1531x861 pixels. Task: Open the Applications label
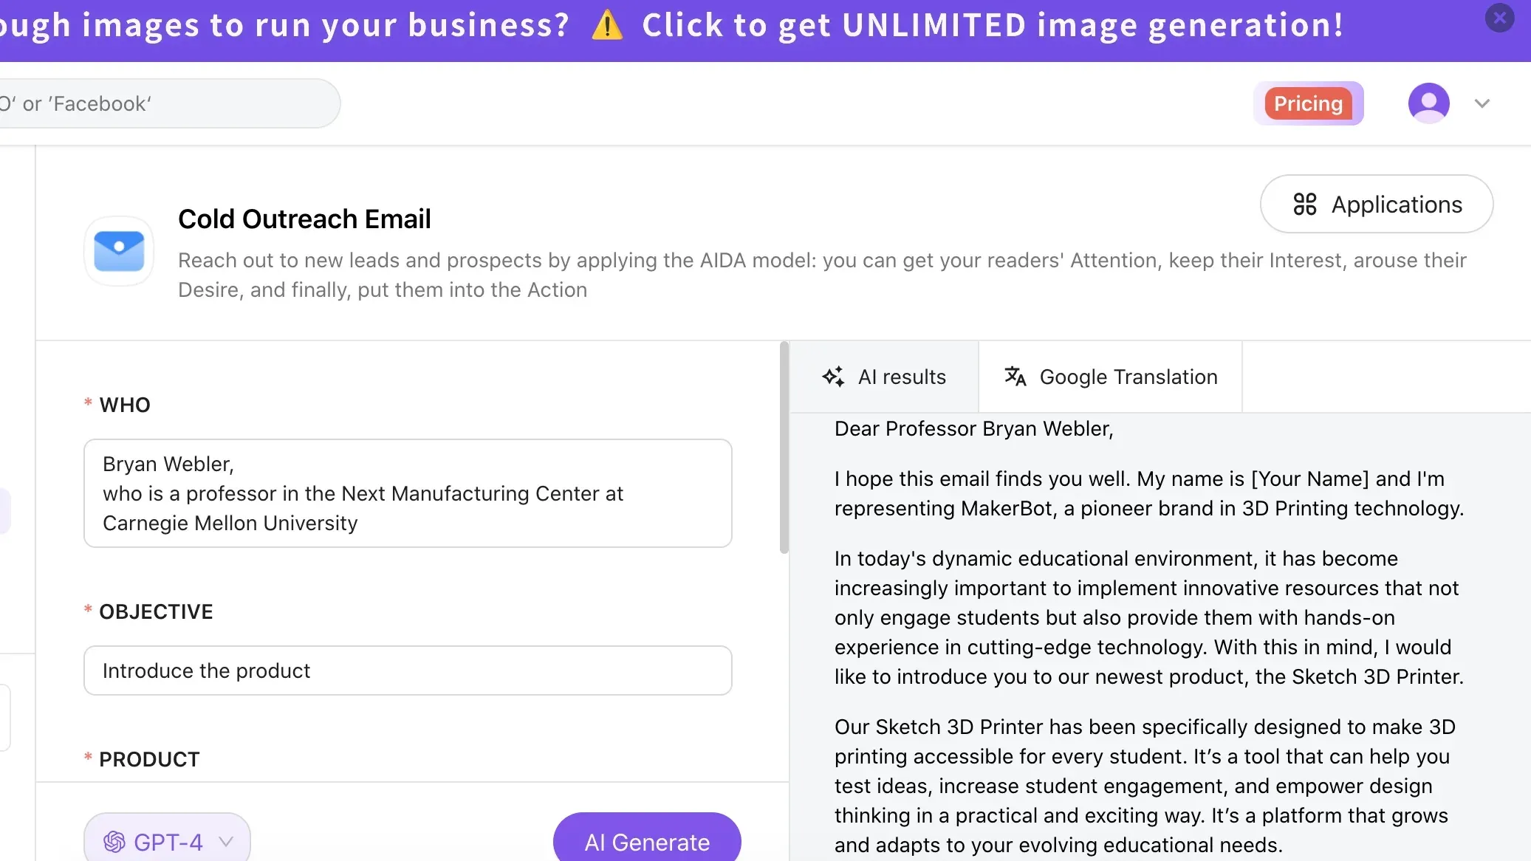(1397, 205)
